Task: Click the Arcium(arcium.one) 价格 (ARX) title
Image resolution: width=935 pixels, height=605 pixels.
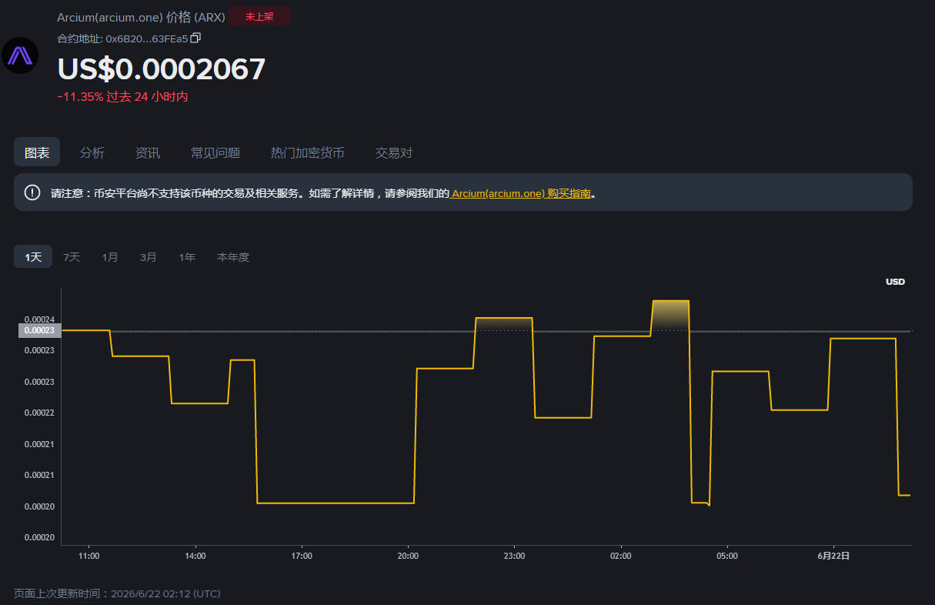Action: point(141,17)
